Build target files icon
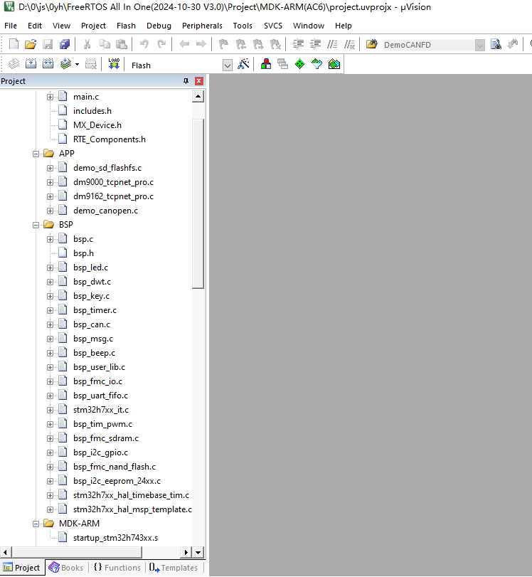This screenshot has width=532, height=577. 31,64
